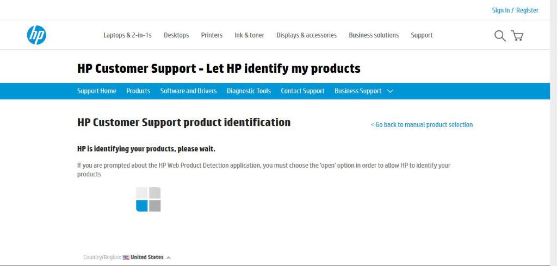The width and height of the screenshot is (557, 266).
Task: Open the Desktops menu
Action: [x=176, y=35]
